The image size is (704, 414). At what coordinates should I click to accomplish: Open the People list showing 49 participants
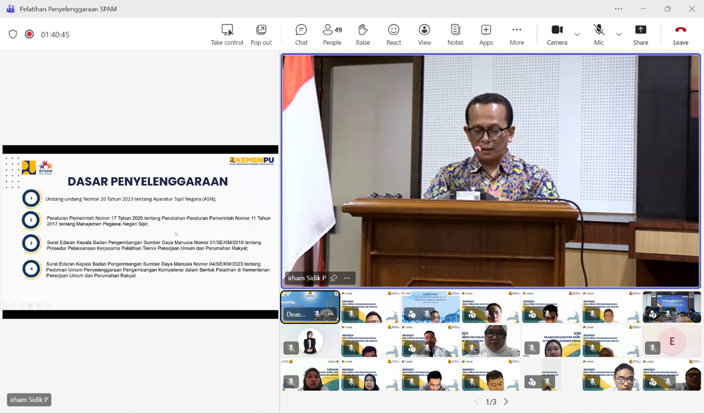tap(331, 34)
